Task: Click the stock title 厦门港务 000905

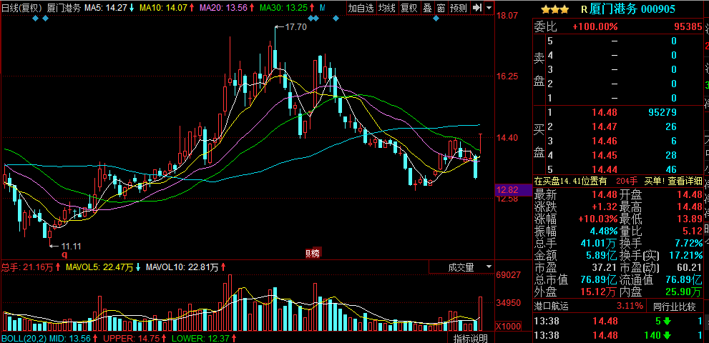Action: click(632, 9)
